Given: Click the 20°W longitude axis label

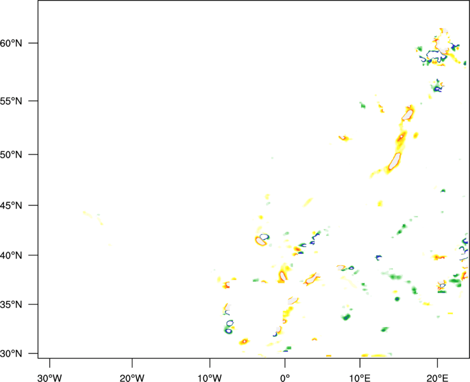Looking at the screenshot, I should 132,378.
